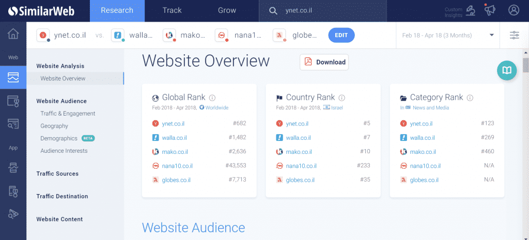
Task: Click the ynet.co.il favicon in the compare bar
Action: click(43, 35)
